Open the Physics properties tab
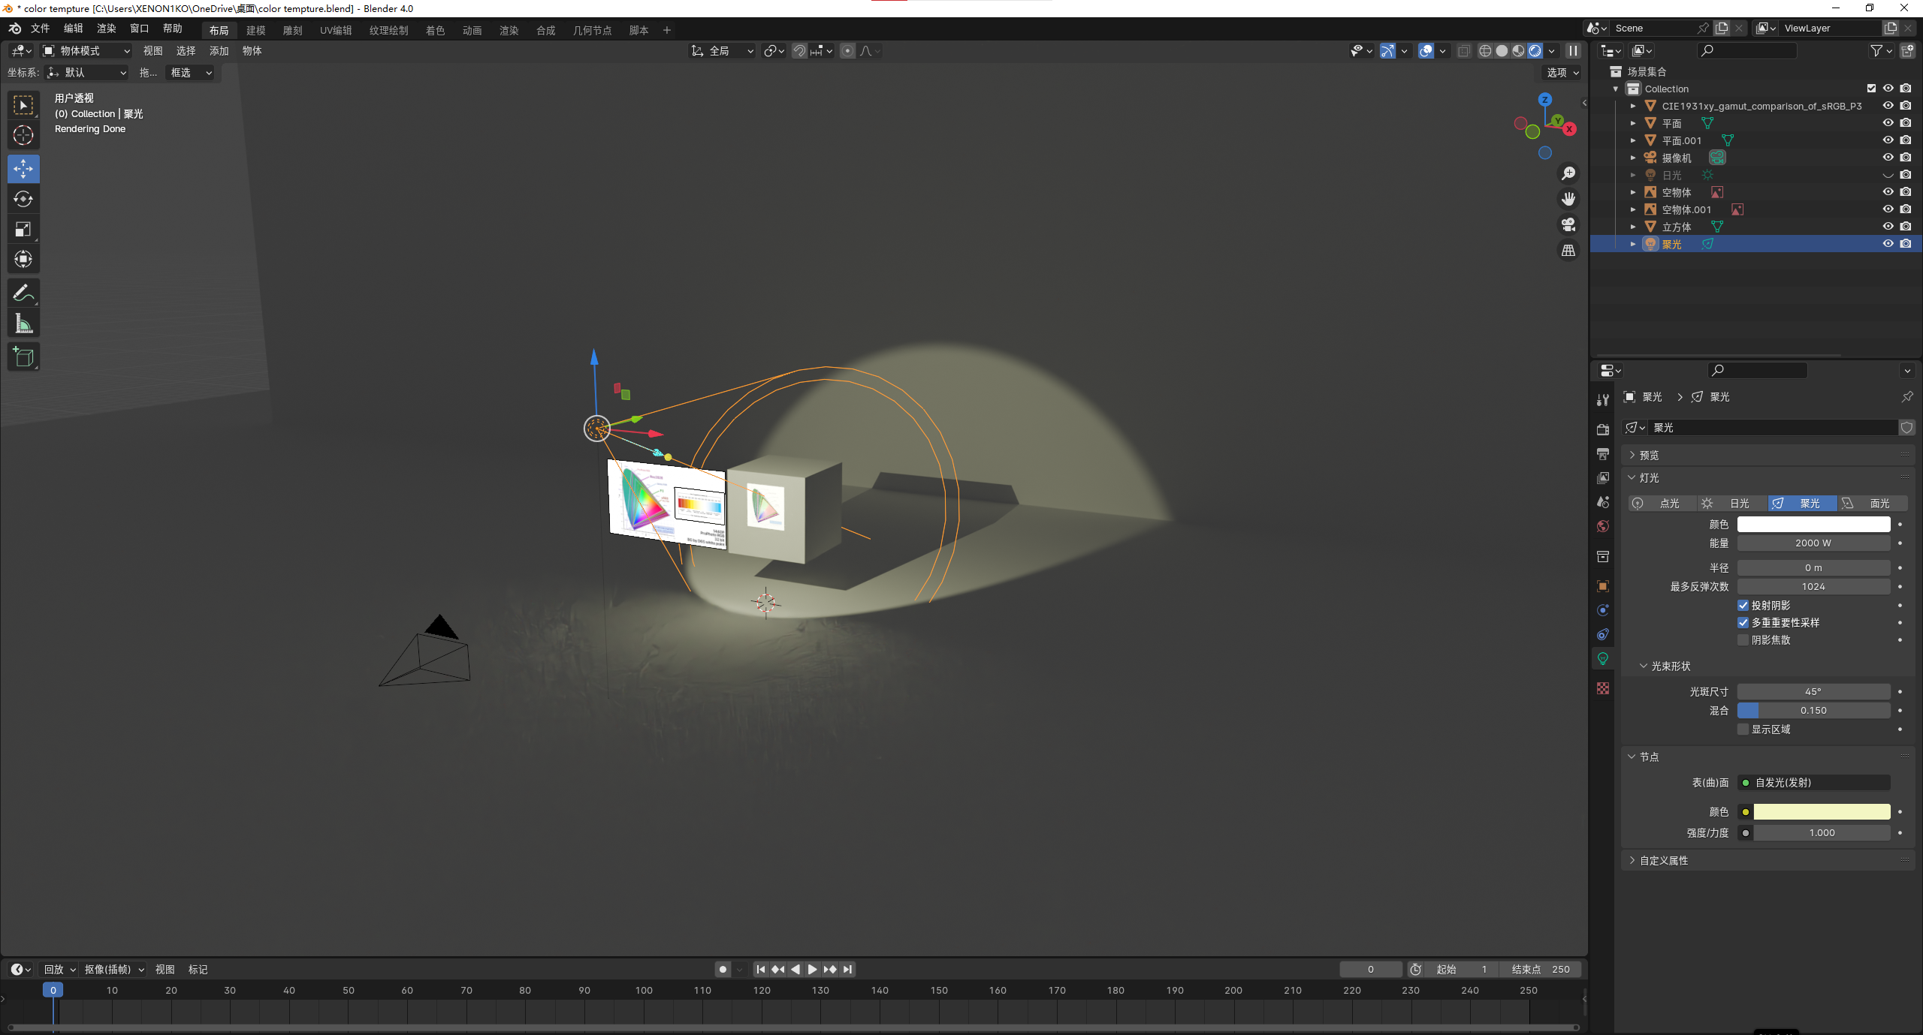This screenshot has height=1035, width=1923. [x=1603, y=610]
